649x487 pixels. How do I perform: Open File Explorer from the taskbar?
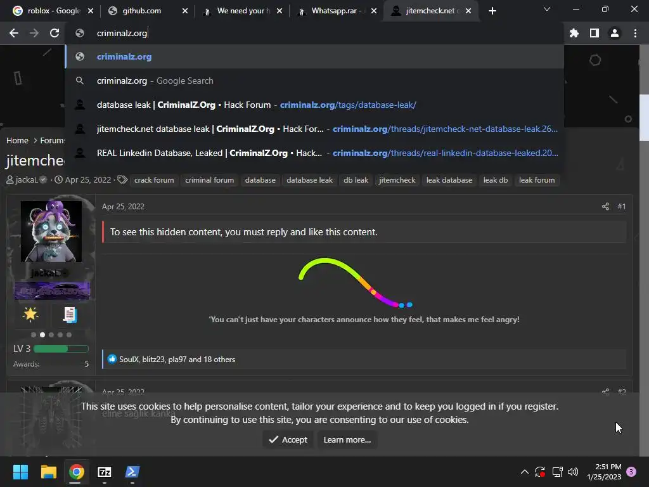[48, 472]
